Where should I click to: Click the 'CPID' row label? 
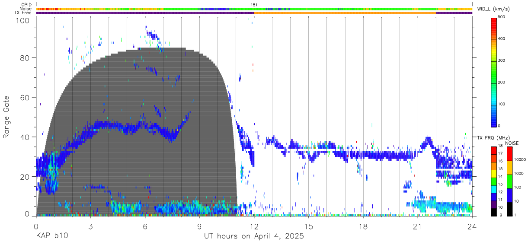tap(26, 4)
